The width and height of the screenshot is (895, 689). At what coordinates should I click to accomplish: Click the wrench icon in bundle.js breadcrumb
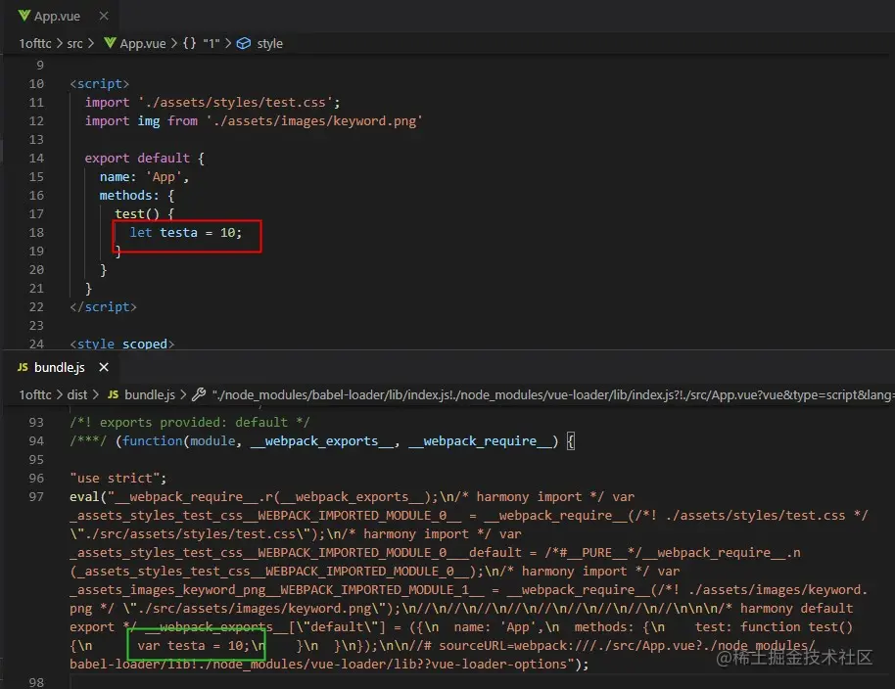(x=199, y=394)
